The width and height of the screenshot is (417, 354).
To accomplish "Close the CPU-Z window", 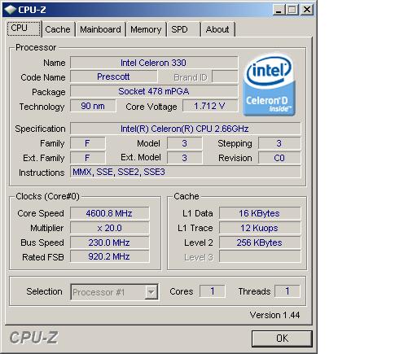I will (x=307, y=10).
